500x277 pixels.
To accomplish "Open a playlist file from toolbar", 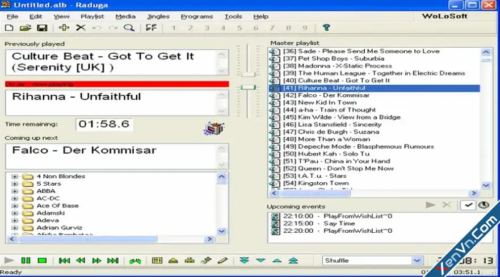I will tap(25, 28).
